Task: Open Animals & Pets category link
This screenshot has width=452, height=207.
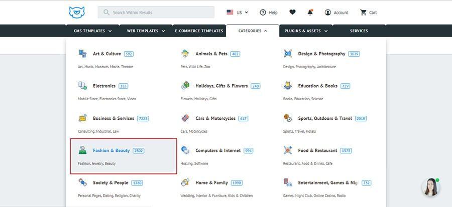Action: [x=211, y=54]
